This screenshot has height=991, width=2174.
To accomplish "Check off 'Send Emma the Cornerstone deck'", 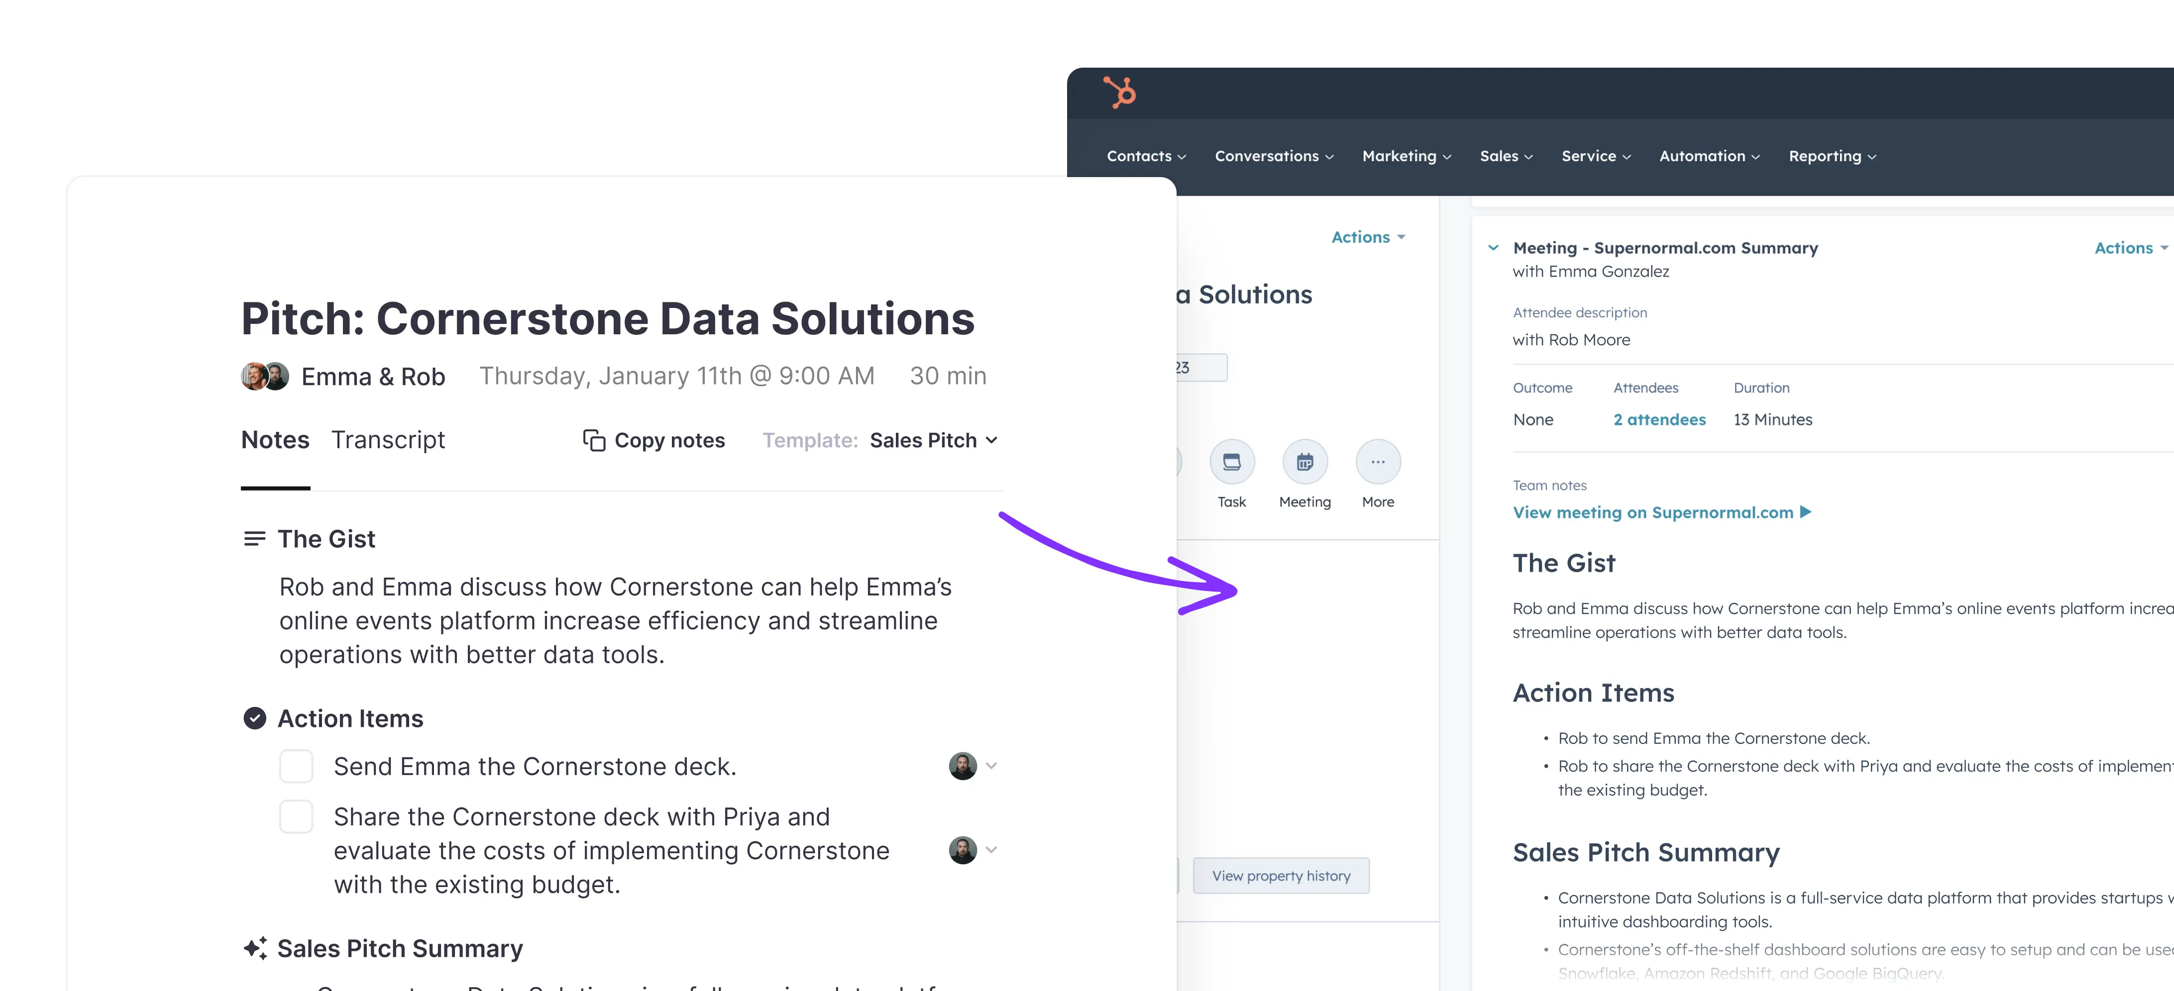I will [296, 767].
